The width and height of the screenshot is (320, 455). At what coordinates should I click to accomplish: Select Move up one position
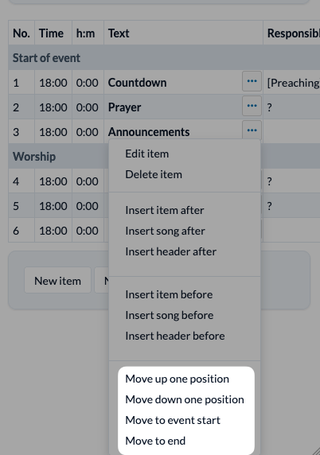point(178,379)
